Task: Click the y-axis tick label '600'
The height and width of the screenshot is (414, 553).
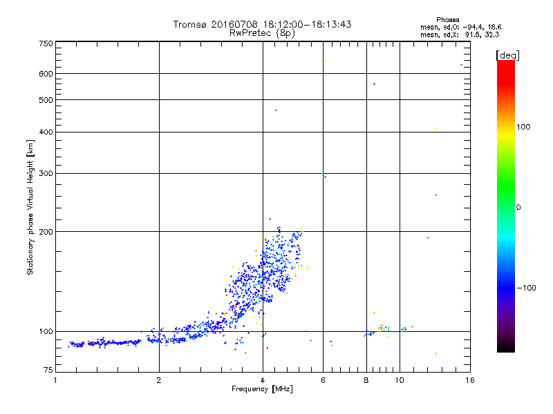Action: 46,74
